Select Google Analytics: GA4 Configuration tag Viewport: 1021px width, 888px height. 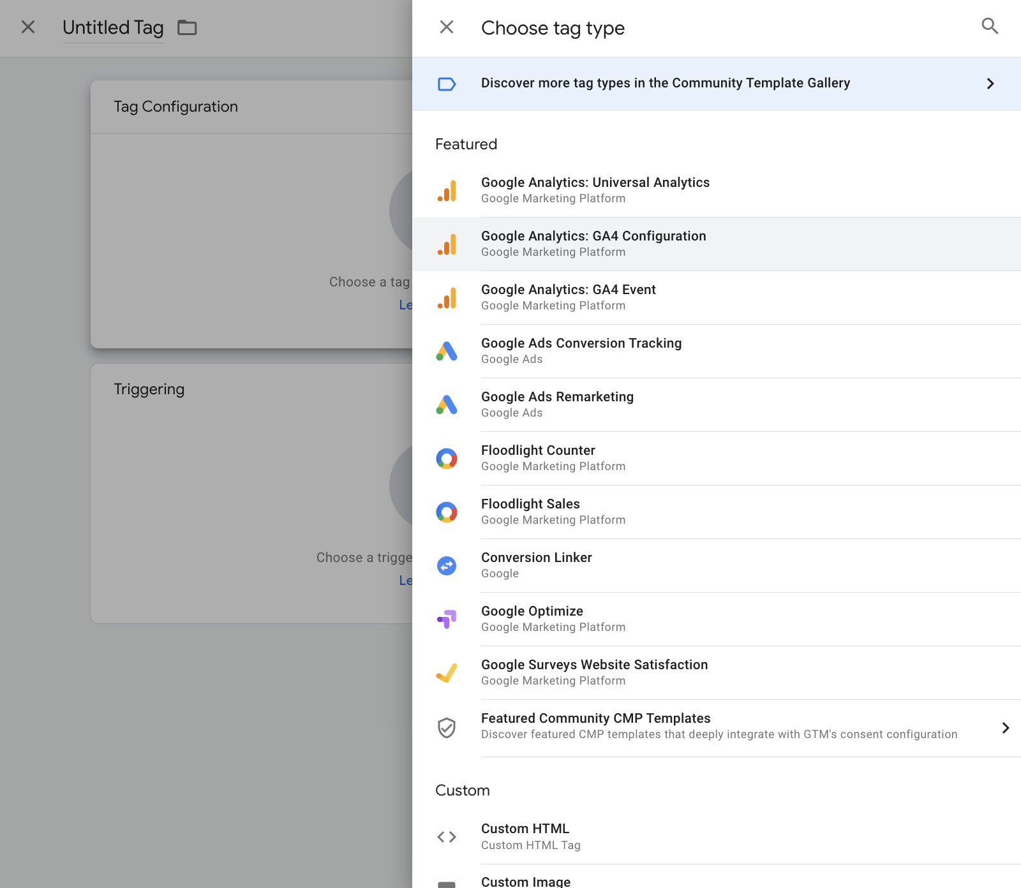pyautogui.click(x=593, y=244)
